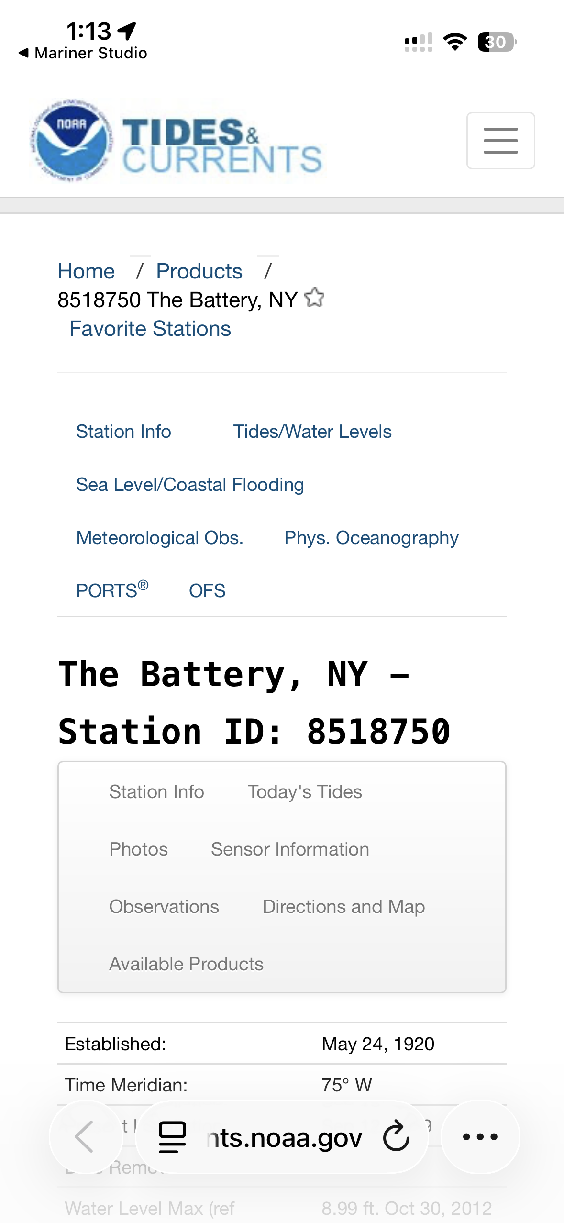The height and width of the screenshot is (1223, 564).
Task: Tap the noaa.gov address bar field
Action: click(x=285, y=1137)
